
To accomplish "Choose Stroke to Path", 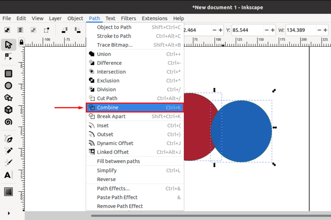I will pyautogui.click(x=135, y=36).
